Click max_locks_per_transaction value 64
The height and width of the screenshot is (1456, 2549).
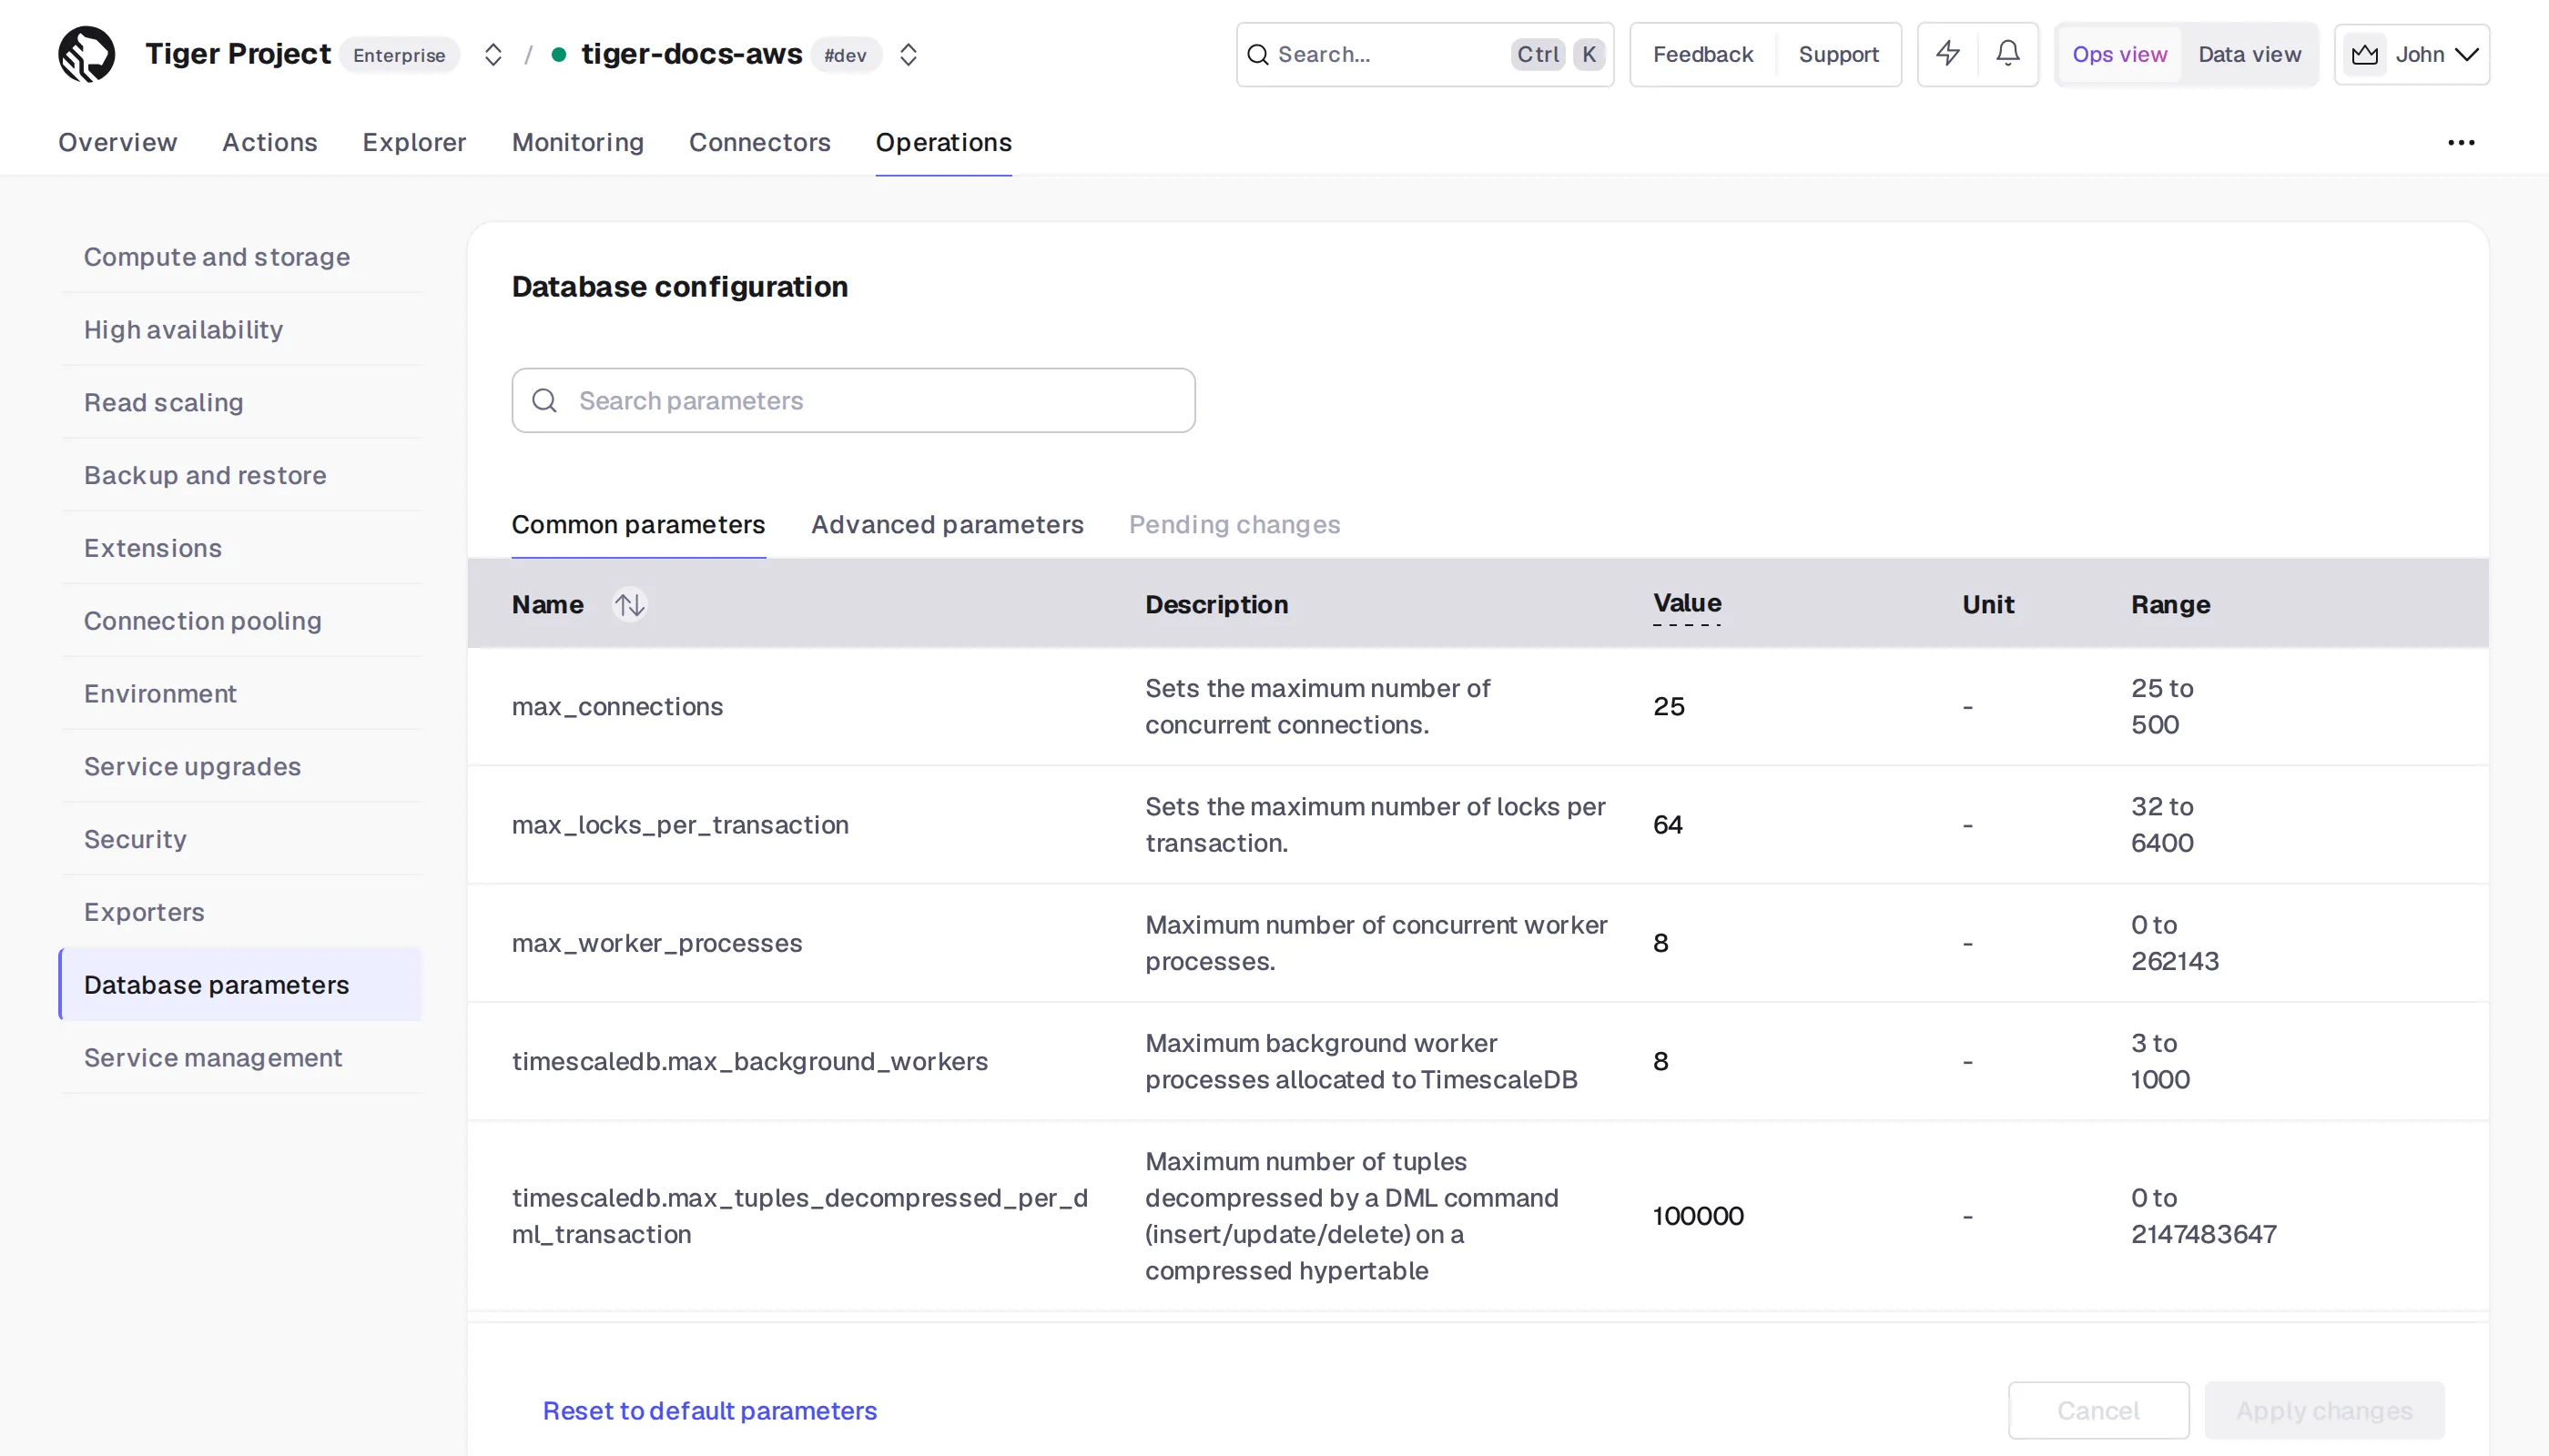click(1668, 825)
